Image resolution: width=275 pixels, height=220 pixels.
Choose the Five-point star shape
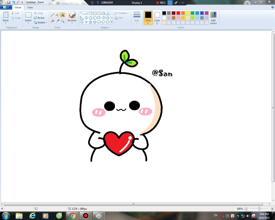tap(91, 22)
